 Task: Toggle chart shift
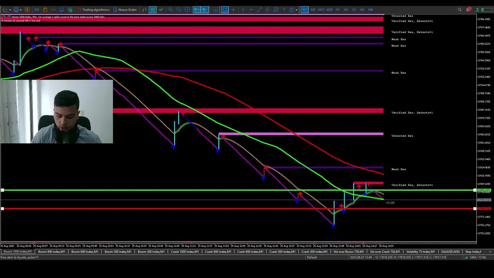[x=205, y=10]
